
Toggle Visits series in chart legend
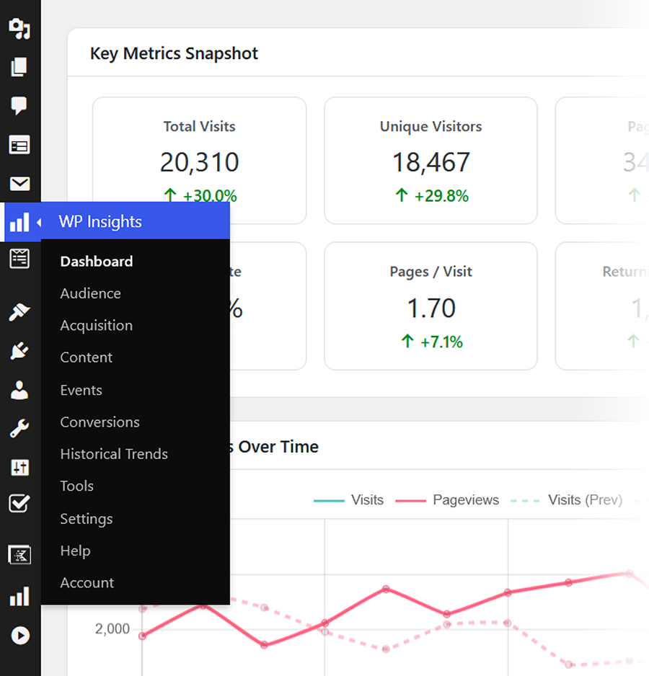click(x=349, y=500)
